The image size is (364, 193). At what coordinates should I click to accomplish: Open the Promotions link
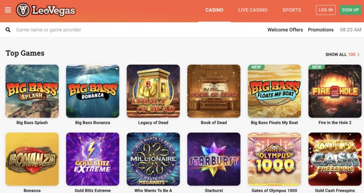coord(321,30)
